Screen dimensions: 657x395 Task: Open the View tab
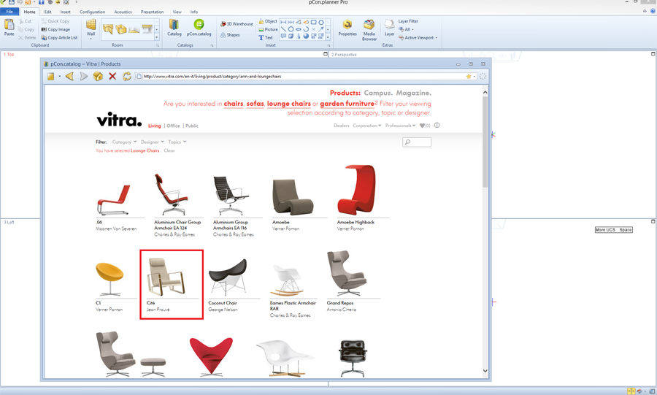coord(177,12)
